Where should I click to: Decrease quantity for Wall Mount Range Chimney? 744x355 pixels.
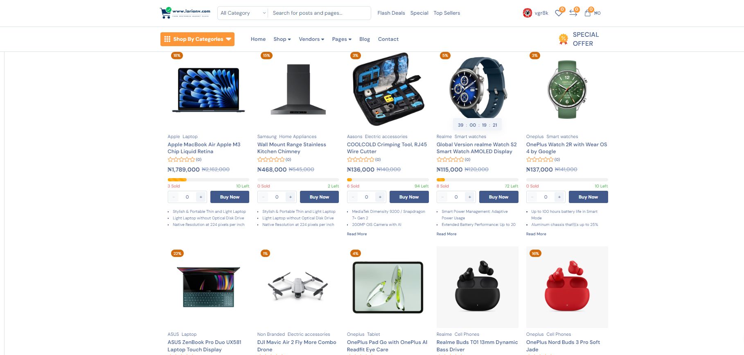pyautogui.click(x=264, y=197)
